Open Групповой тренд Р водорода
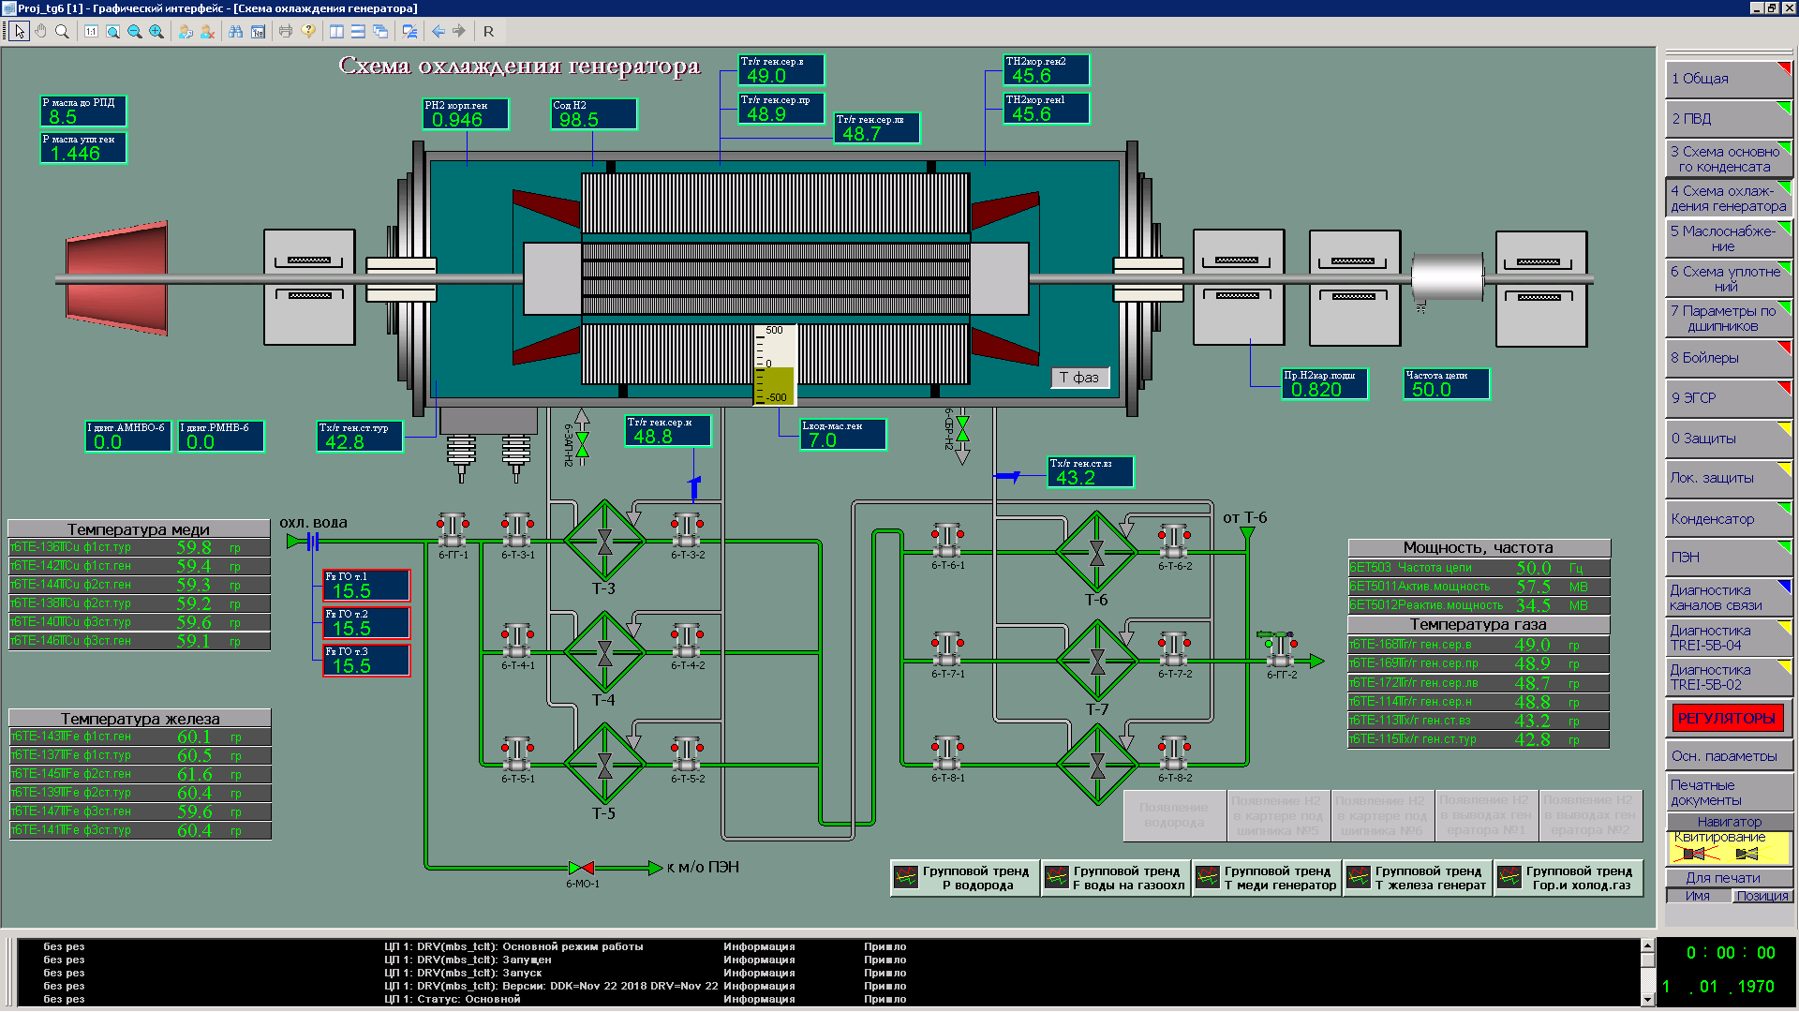Viewport: 1799px width, 1012px height. coord(965,878)
